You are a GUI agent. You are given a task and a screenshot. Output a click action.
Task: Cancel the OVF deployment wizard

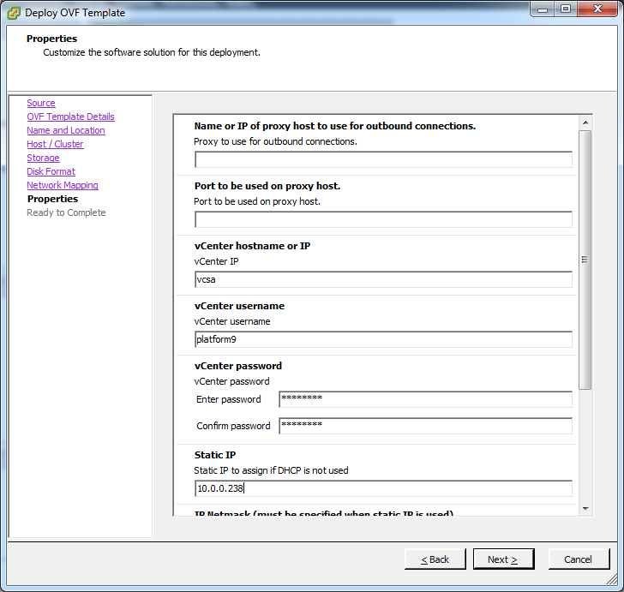click(578, 559)
